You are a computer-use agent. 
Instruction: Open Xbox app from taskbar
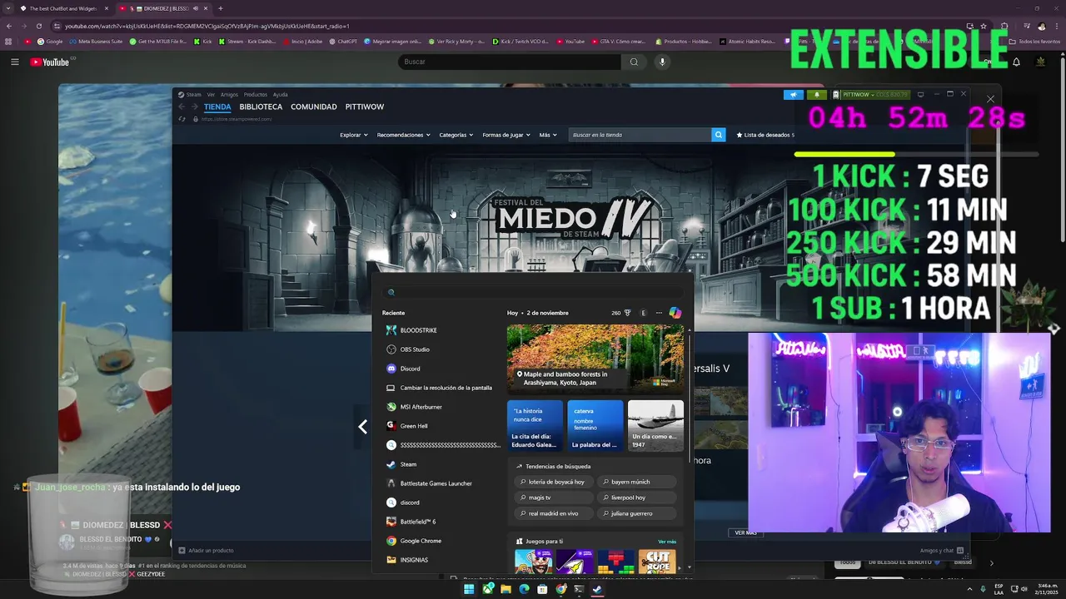coord(487,589)
